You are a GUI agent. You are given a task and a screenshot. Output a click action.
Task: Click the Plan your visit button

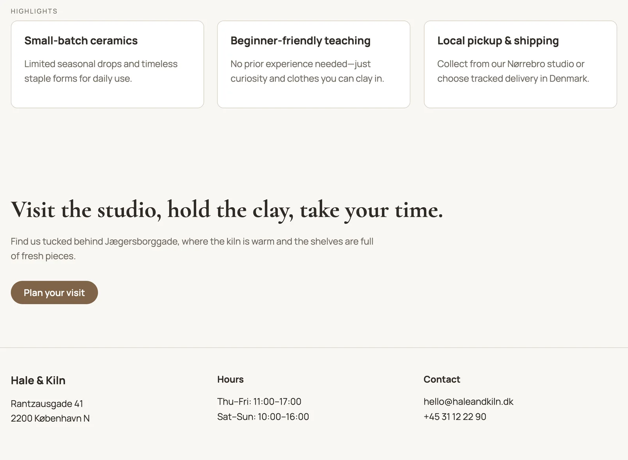click(x=54, y=292)
